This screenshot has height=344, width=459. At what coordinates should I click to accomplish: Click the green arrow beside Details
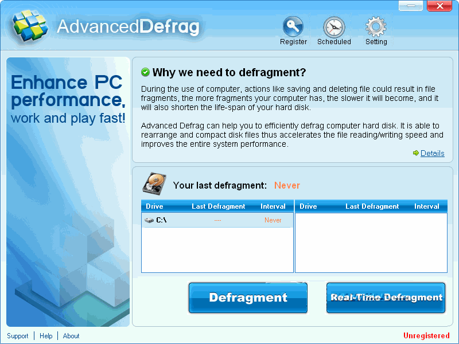[415, 153]
